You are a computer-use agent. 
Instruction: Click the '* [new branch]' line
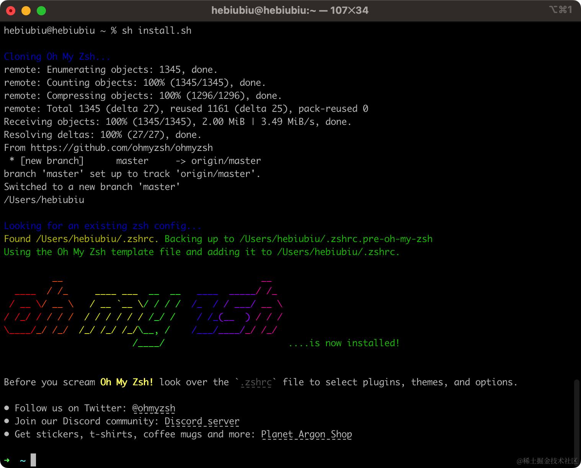tap(135, 161)
